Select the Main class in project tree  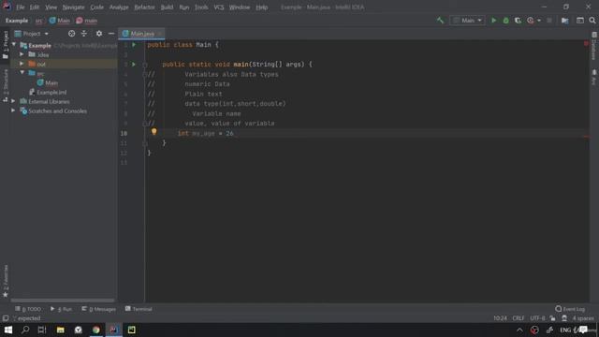point(48,82)
